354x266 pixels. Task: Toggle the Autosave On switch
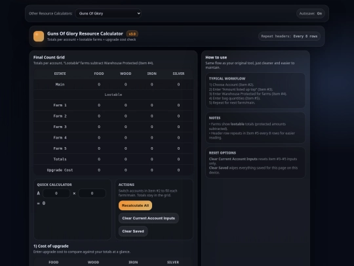tap(311, 14)
